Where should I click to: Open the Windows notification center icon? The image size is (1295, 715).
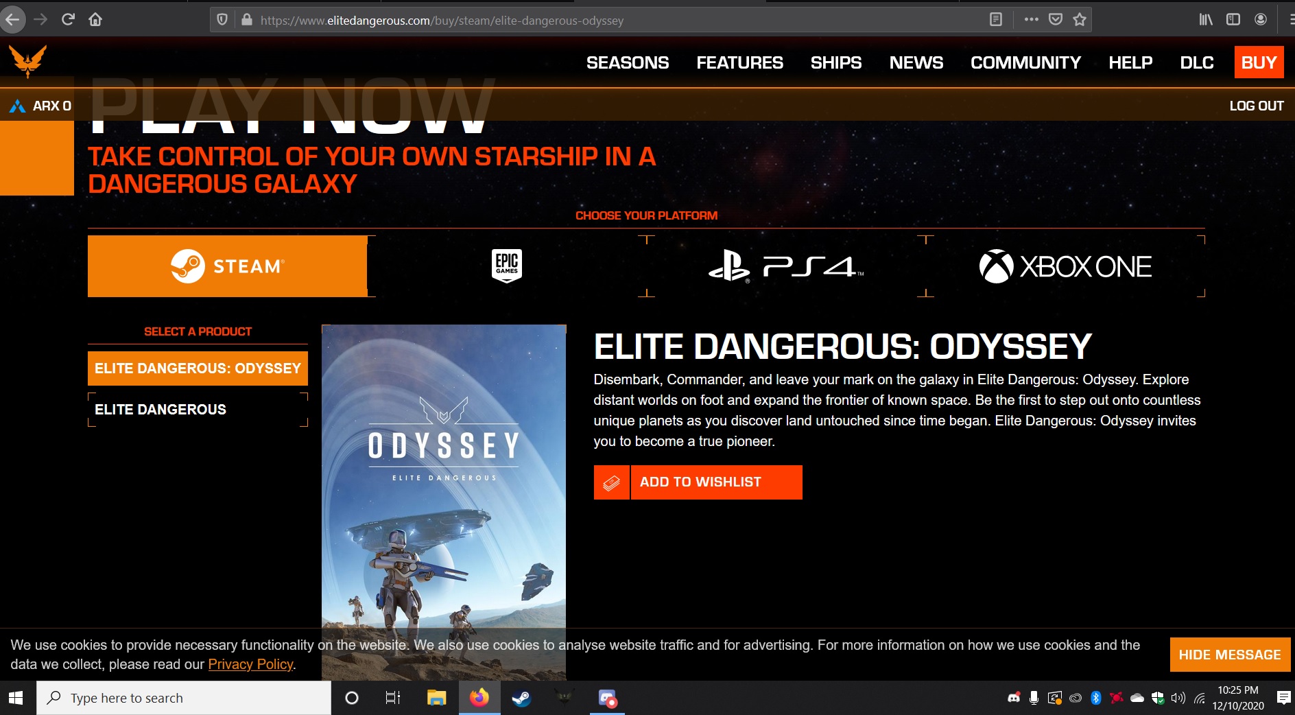pyautogui.click(x=1284, y=698)
